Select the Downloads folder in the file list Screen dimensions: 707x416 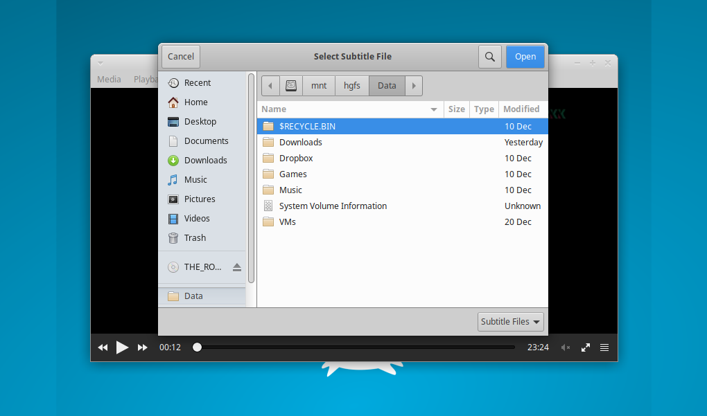pyautogui.click(x=300, y=142)
